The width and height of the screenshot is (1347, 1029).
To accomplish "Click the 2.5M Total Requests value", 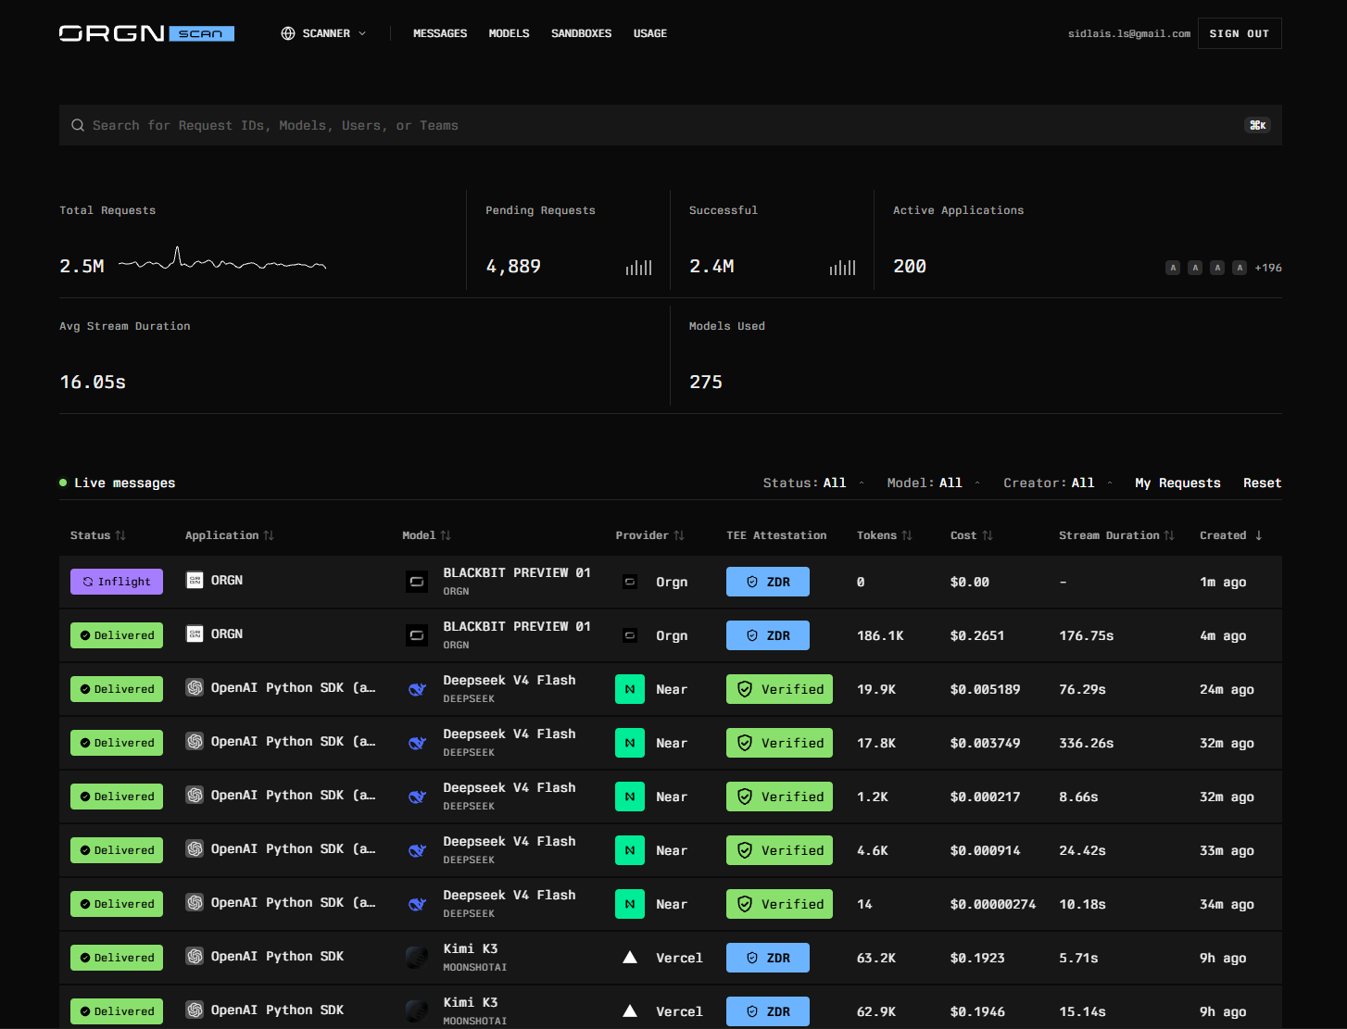I will [x=82, y=267].
